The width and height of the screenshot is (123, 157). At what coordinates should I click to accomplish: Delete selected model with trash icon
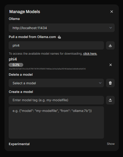(x=110, y=83)
